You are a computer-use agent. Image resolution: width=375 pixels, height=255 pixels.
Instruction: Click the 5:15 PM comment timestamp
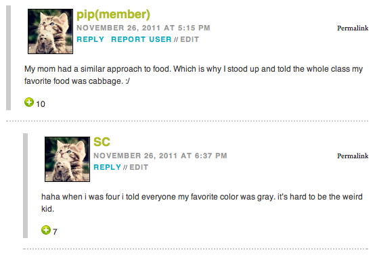click(x=144, y=28)
